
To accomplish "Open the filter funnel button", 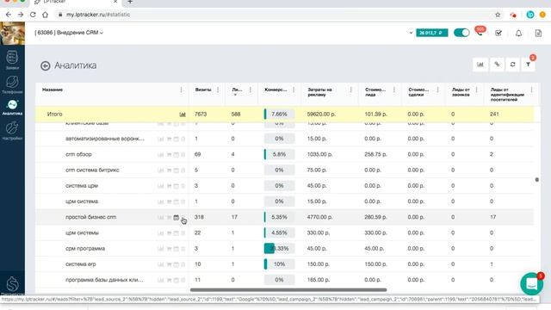I will click(x=528, y=65).
